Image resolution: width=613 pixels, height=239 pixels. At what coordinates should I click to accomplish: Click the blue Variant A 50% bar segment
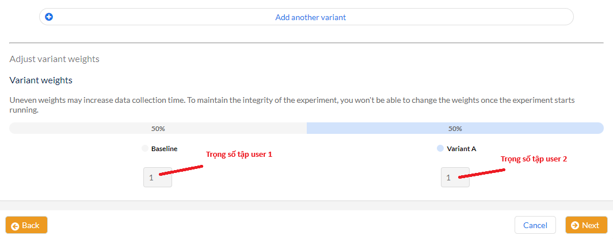point(455,128)
